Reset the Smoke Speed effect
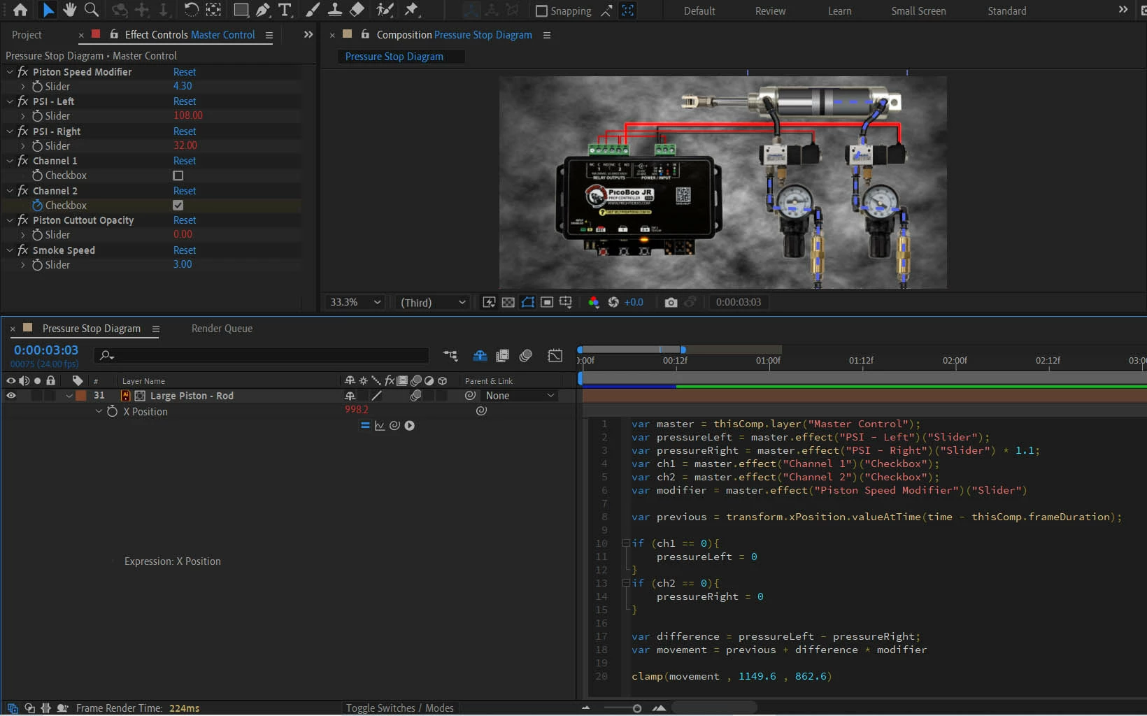1147x716 pixels. (185, 250)
